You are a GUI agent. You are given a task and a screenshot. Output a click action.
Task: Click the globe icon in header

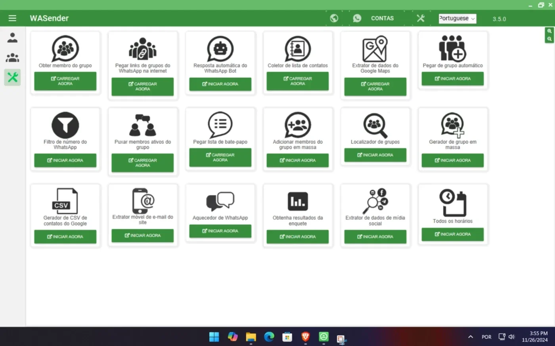pyautogui.click(x=334, y=18)
